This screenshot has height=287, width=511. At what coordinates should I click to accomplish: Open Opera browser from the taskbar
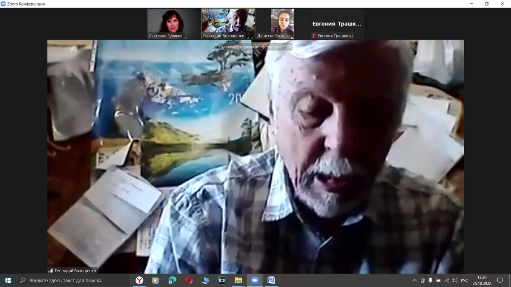pyautogui.click(x=189, y=280)
